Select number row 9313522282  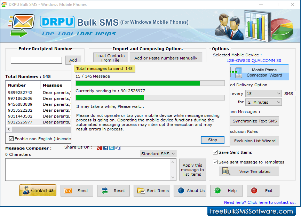39,110
